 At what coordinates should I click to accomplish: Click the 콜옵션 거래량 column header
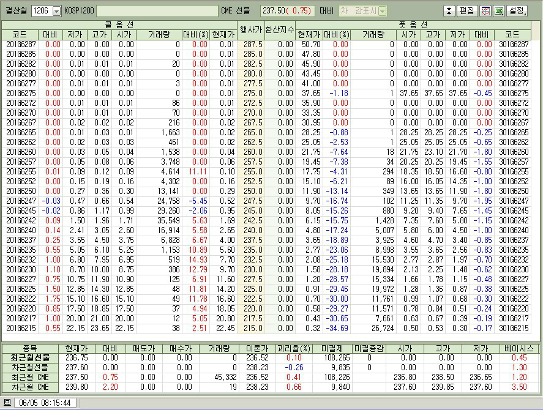coord(158,35)
